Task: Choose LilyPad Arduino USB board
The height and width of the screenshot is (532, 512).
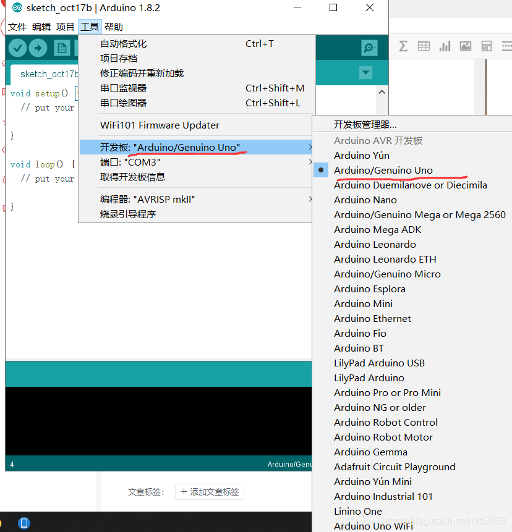Action: coord(412,363)
